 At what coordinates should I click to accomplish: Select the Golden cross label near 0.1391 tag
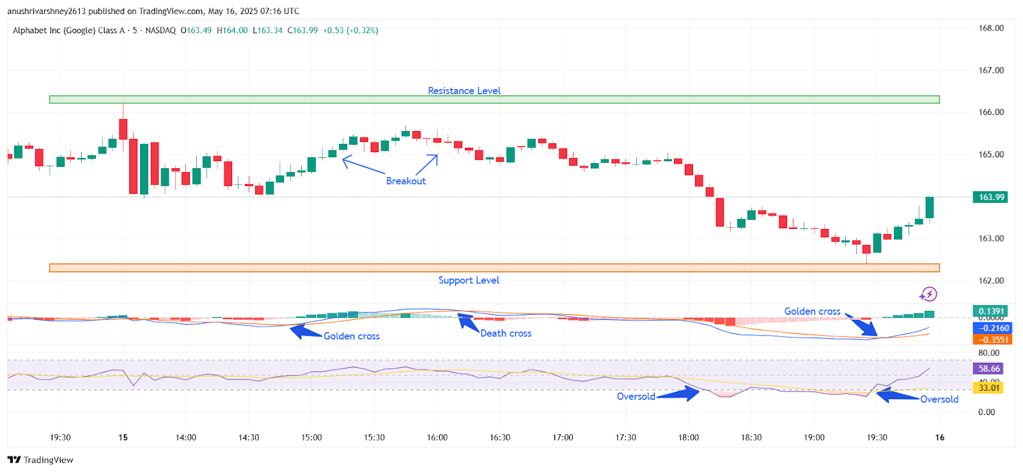(813, 311)
